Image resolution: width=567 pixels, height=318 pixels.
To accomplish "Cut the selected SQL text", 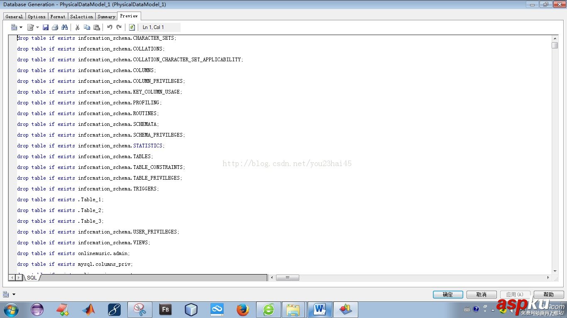I will (x=77, y=27).
